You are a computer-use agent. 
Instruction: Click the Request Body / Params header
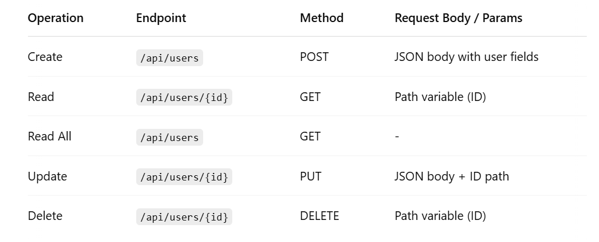[x=459, y=18]
